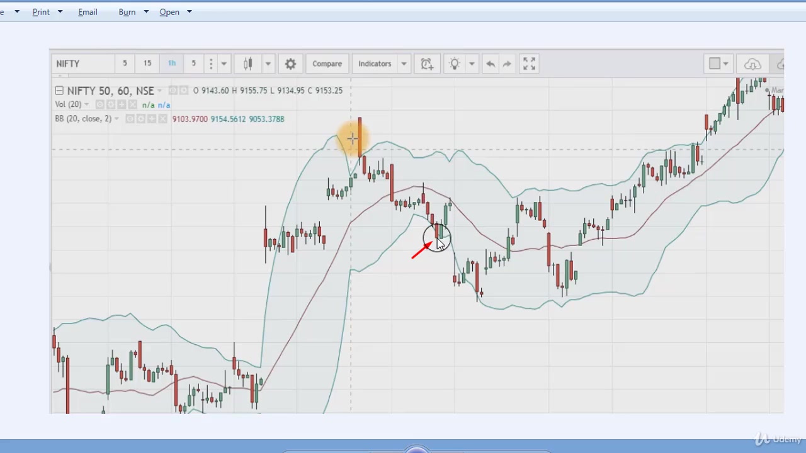This screenshot has width=806, height=453.
Task: Click the cloud download save icon
Action: [x=752, y=64]
